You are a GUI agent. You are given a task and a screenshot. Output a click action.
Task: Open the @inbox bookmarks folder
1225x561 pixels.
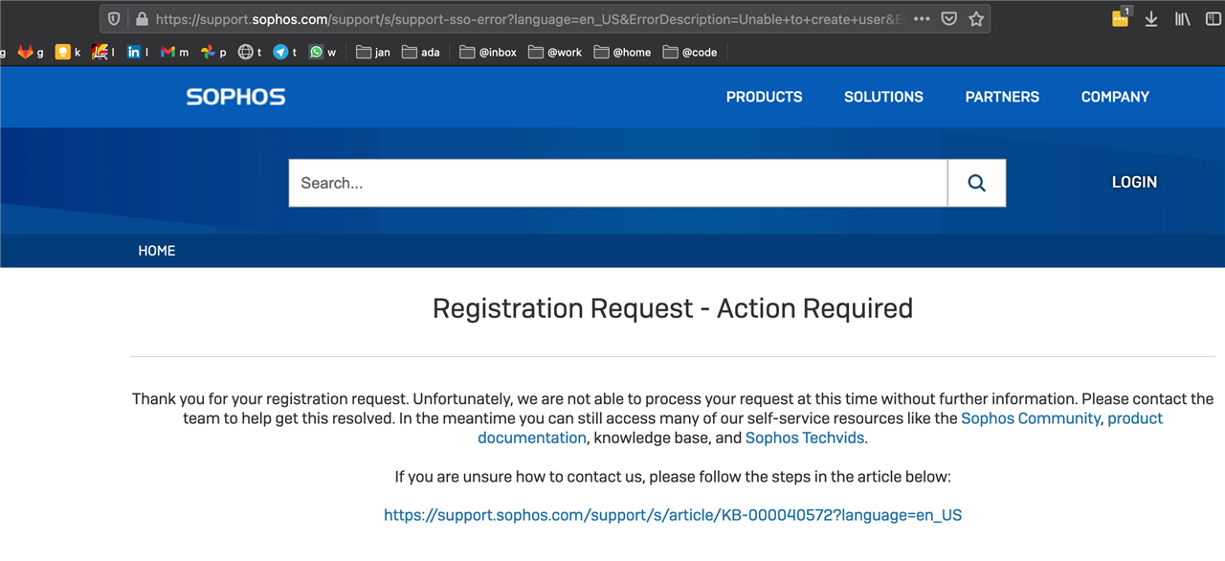pyautogui.click(x=488, y=53)
